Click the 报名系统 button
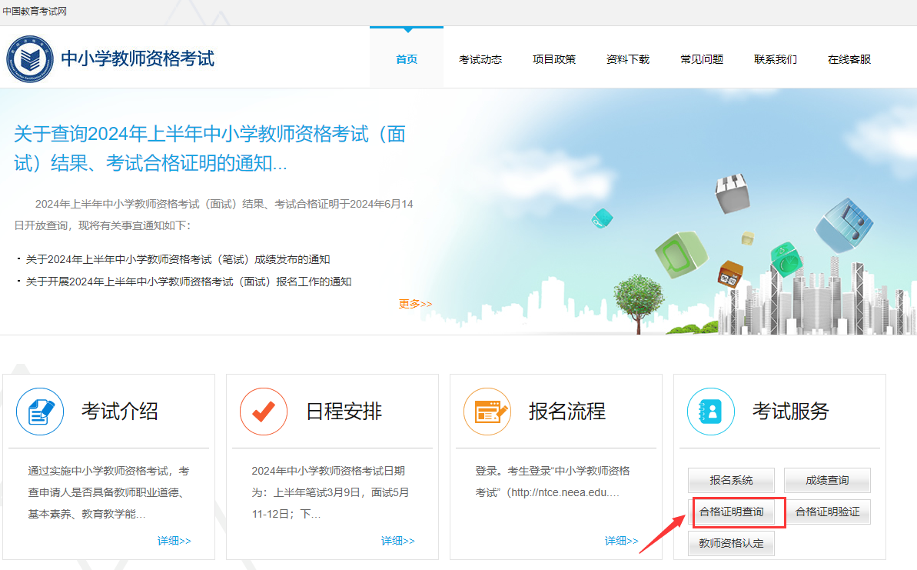Screen dimensions: 917x570 click(x=732, y=480)
